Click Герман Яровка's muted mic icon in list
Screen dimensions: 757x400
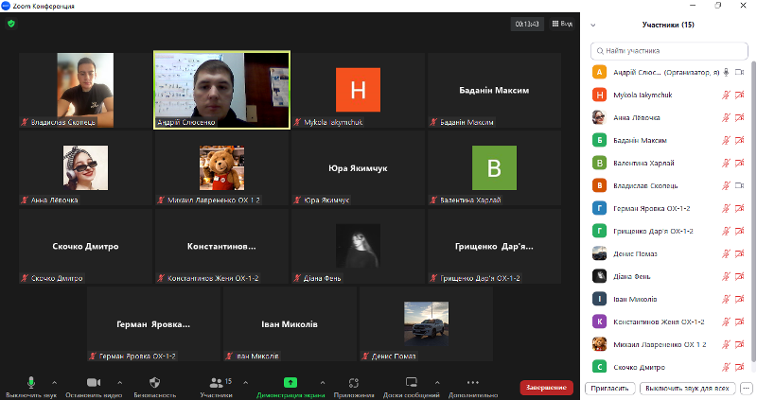(x=726, y=208)
